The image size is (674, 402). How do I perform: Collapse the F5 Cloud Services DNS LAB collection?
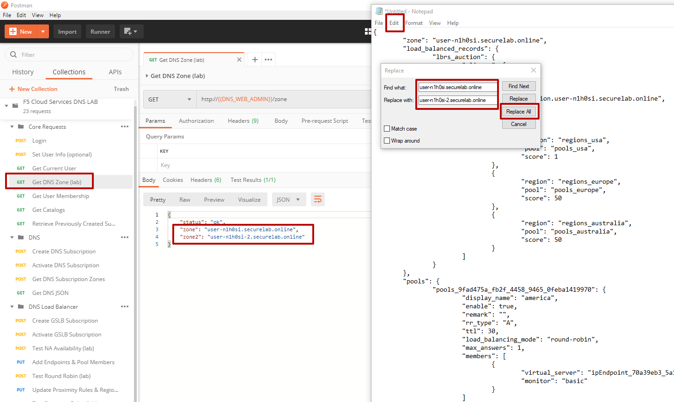coord(6,106)
